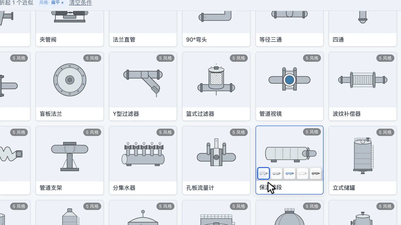Click the 清空条件 link
The width and height of the screenshot is (401, 225).
click(x=80, y=3)
